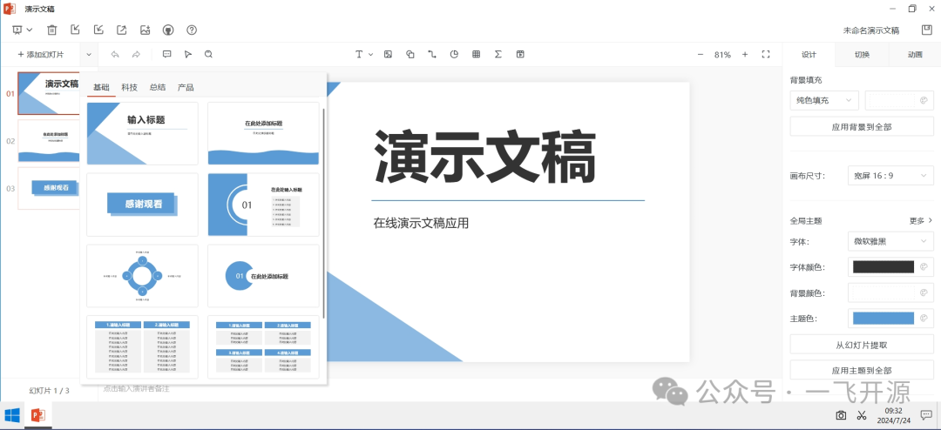Open the help question mark icon
This screenshot has width=941, height=430.
coord(192,30)
